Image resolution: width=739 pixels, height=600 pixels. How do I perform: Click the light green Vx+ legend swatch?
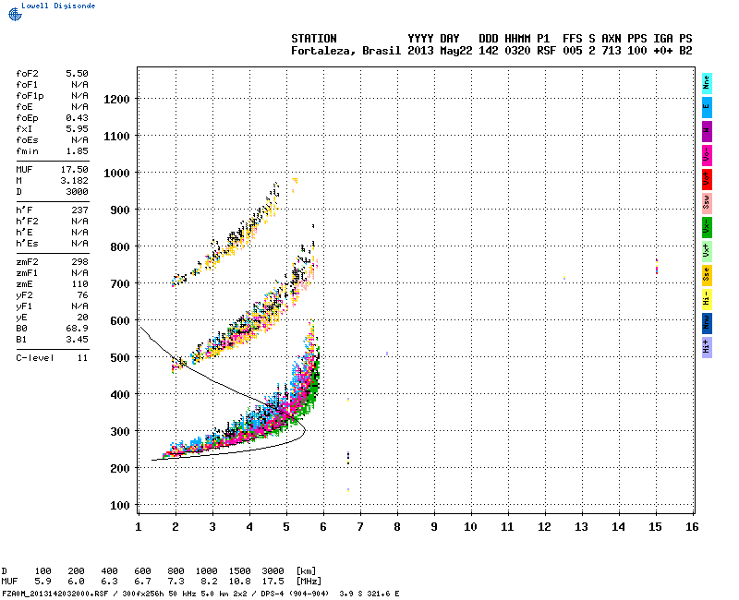pos(707,250)
